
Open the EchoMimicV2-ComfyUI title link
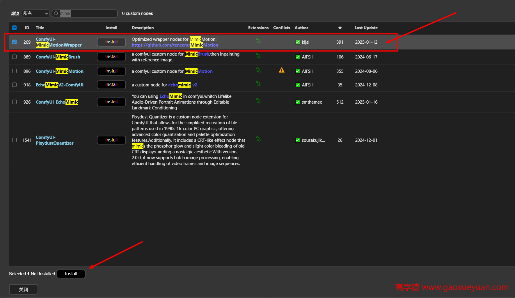pyautogui.click(x=59, y=85)
